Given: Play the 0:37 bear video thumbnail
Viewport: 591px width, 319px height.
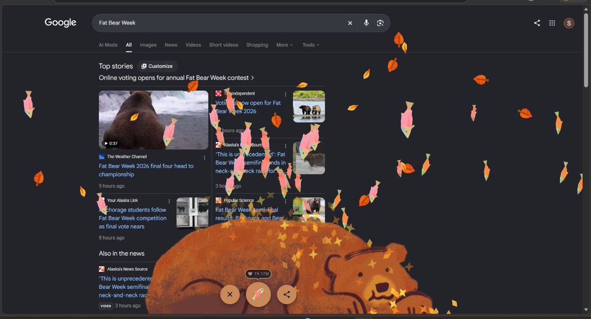Looking at the screenshot, I should point(153,120).
